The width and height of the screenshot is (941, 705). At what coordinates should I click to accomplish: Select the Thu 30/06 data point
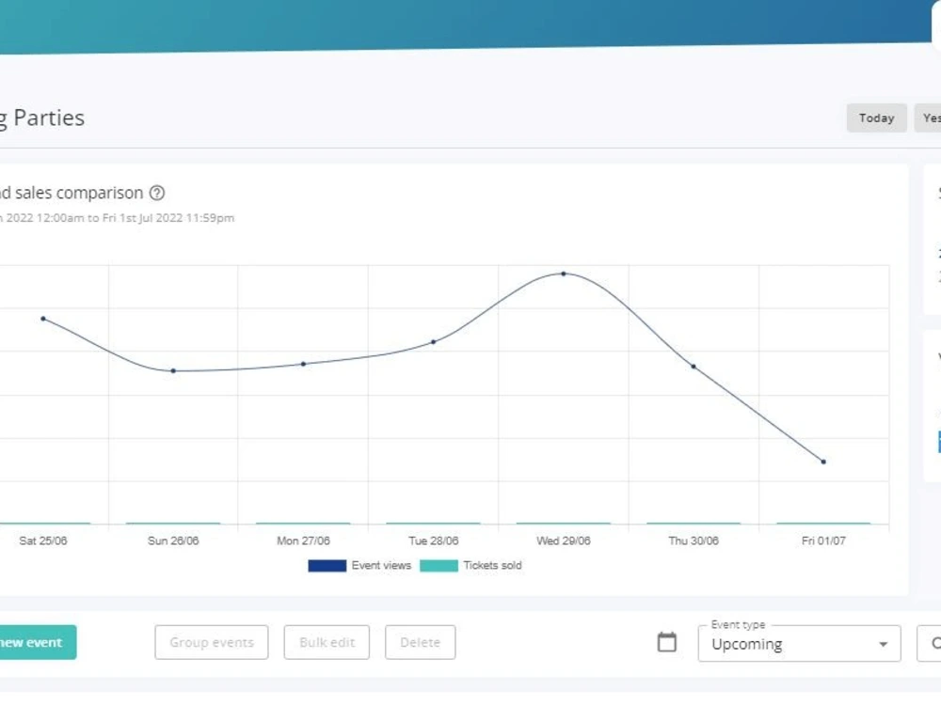click(694, 367)
